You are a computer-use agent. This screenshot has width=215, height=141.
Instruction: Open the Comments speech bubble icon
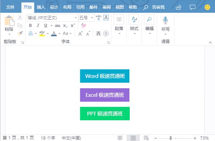(192, 7)
